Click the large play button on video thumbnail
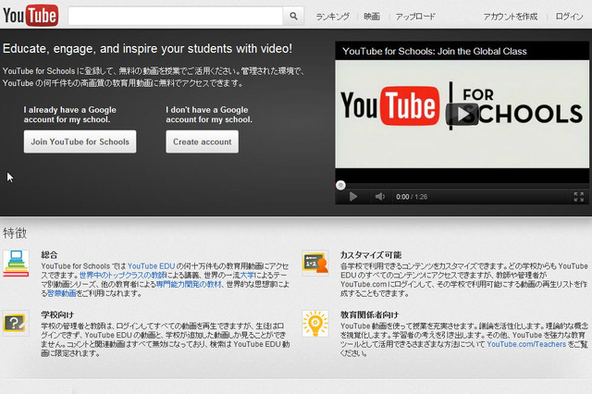592x394 pixels. click(462, 113)
